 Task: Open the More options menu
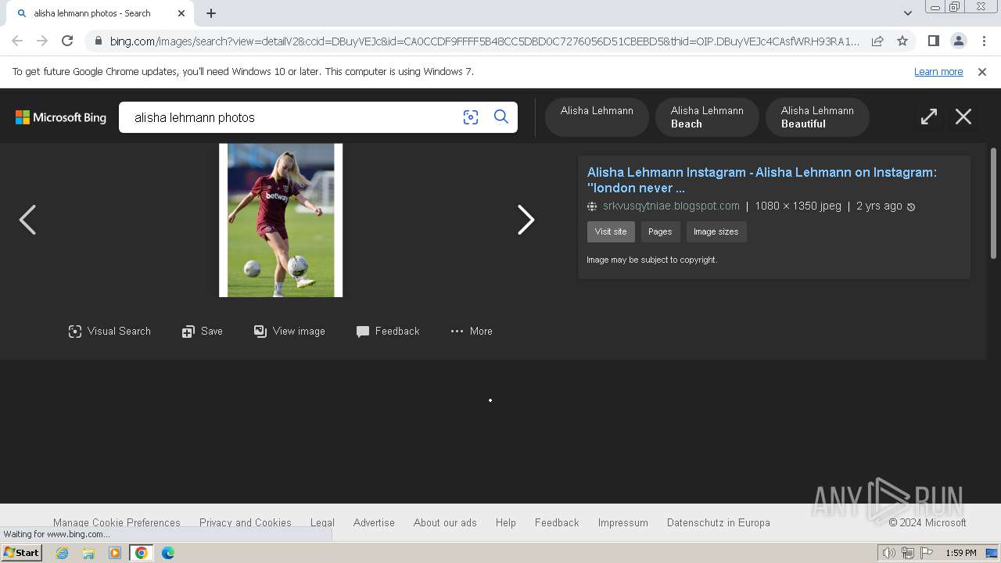472,332
